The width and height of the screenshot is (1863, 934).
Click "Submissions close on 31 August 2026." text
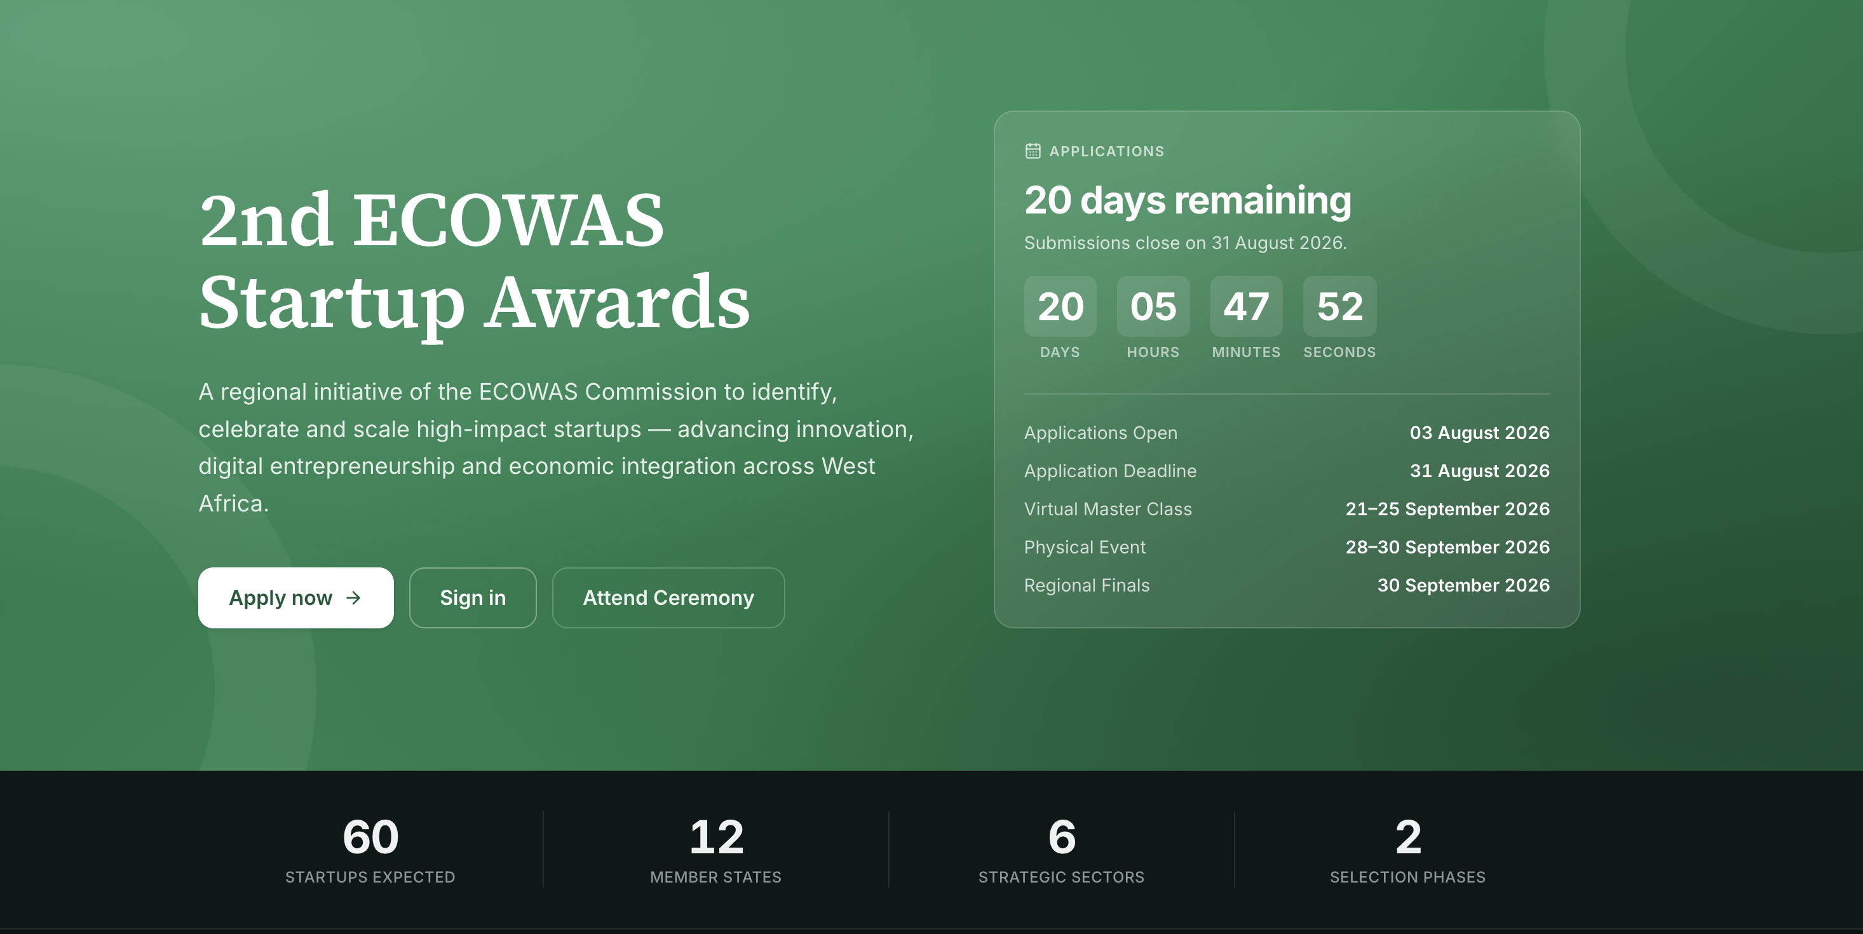(1186, 243)
